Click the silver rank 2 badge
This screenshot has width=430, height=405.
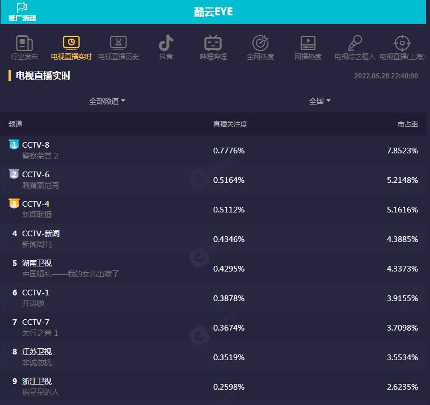coord(14,174)
